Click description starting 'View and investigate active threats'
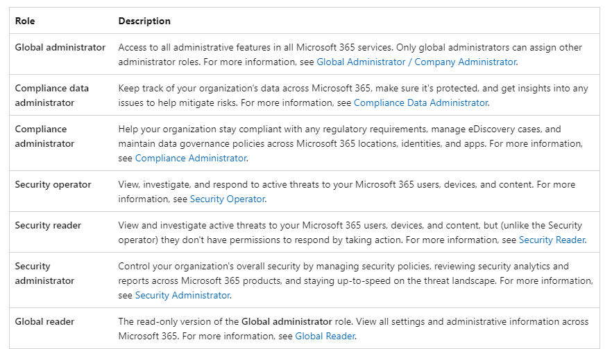Screen dimensions: 612x349 [x=352, y=233]
